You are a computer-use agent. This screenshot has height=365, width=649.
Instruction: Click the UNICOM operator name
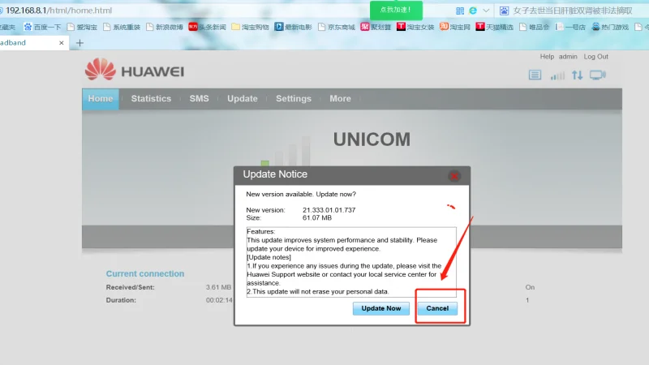372,140
